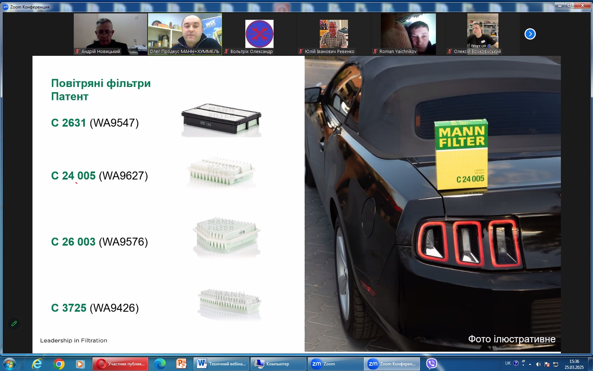Click muted mic icon beside Roman Yaichnikov

[x=375, y=51]
